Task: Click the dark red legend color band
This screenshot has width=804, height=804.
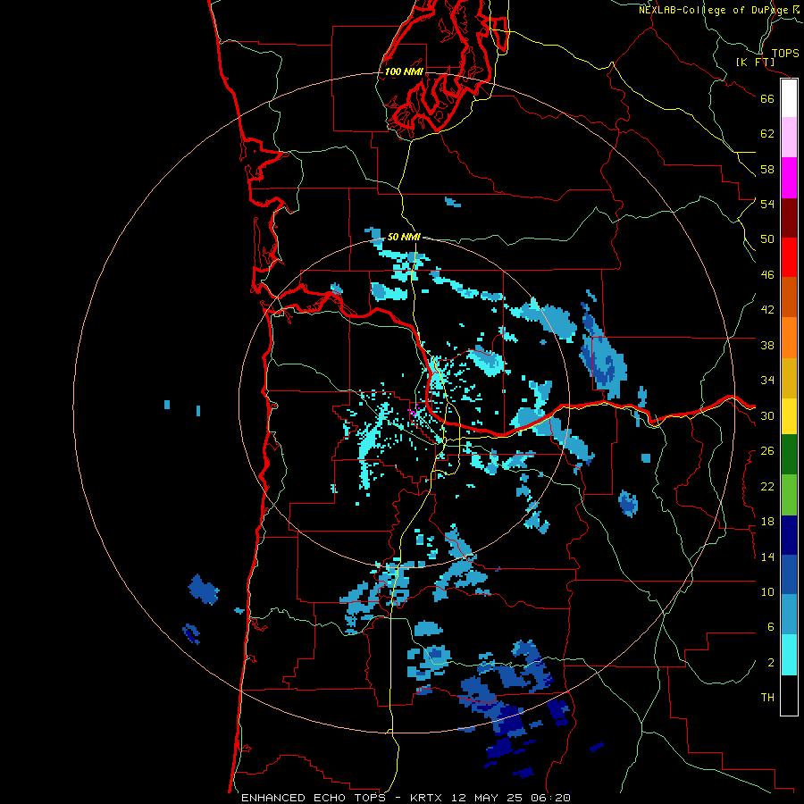Action: click(789, 217)
